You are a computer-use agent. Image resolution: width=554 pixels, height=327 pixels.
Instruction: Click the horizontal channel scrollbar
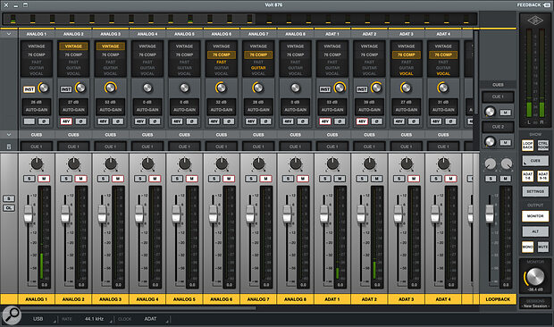(x=138, y=308)
